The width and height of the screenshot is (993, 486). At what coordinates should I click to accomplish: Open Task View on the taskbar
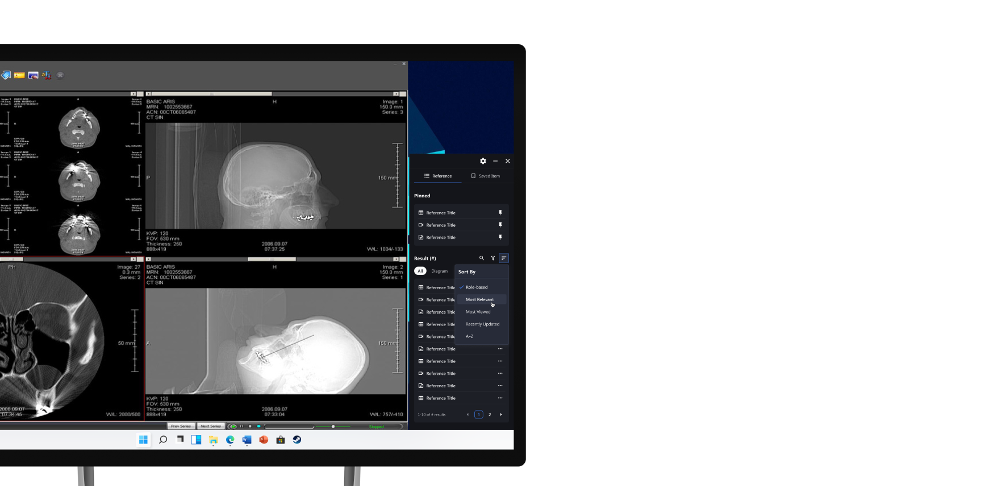point(180,439)
